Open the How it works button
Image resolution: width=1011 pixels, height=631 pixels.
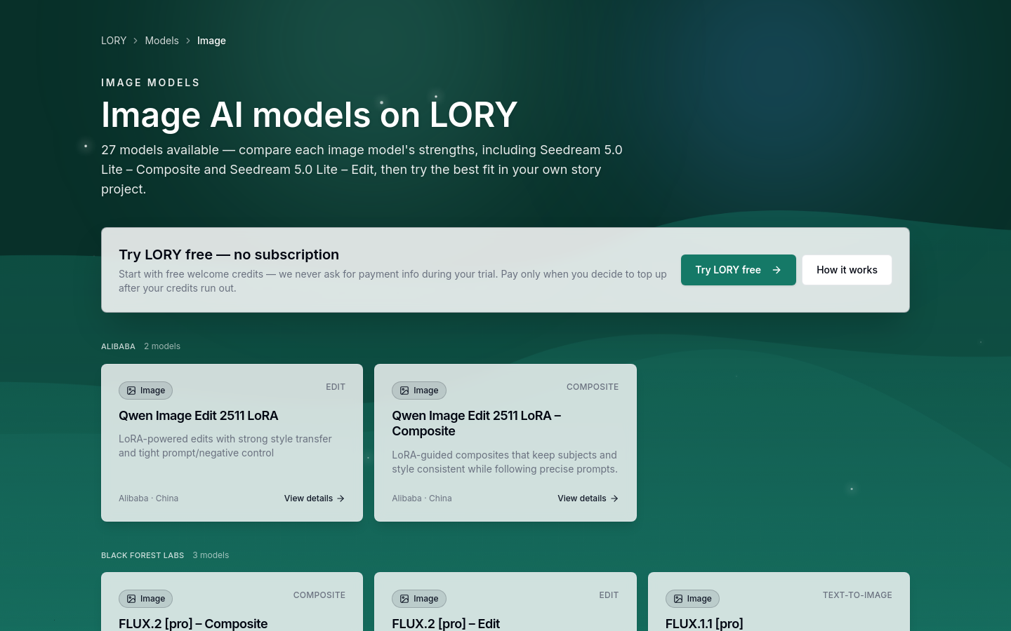(x=847, y=270)
